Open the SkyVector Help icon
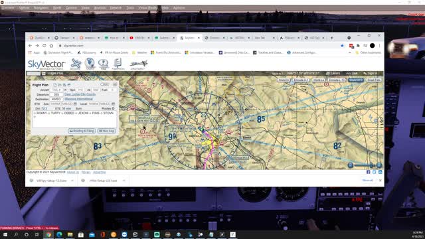425x239 pixels. (104, 64)
